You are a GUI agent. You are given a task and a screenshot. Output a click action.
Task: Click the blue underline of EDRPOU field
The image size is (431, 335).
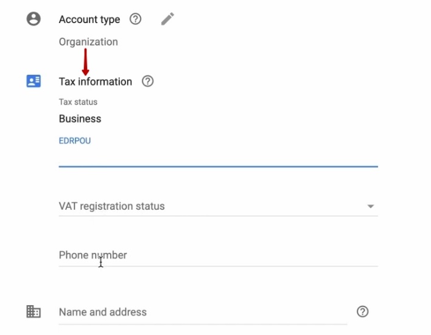[x=218, y=166]
